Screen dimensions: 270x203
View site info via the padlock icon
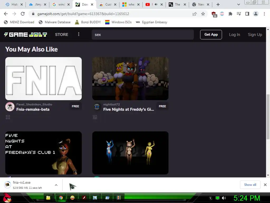(x=33, y=14)
